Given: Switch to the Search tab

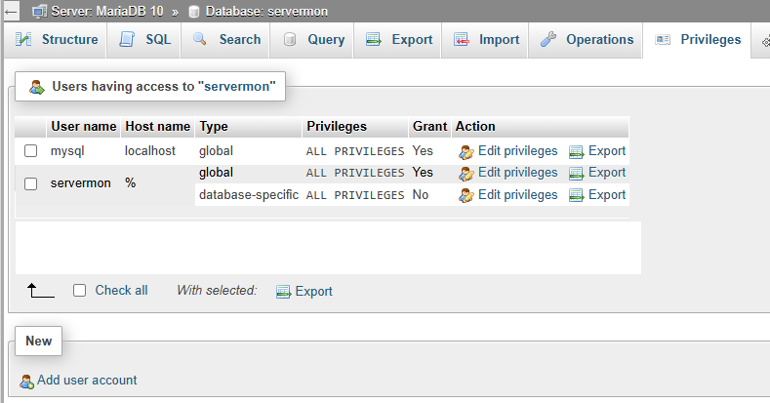Looking at the screenshot, I should (225, 40).
